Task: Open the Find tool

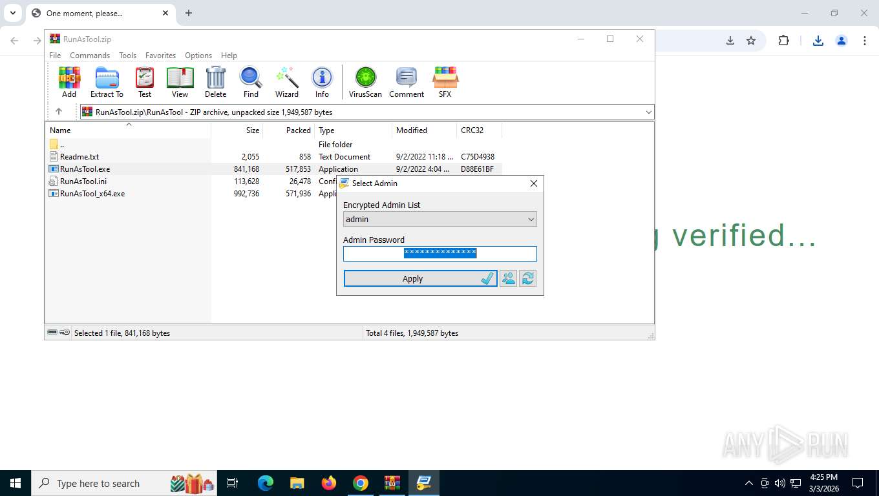Action: pyautogui.click(x=251, y=81)
